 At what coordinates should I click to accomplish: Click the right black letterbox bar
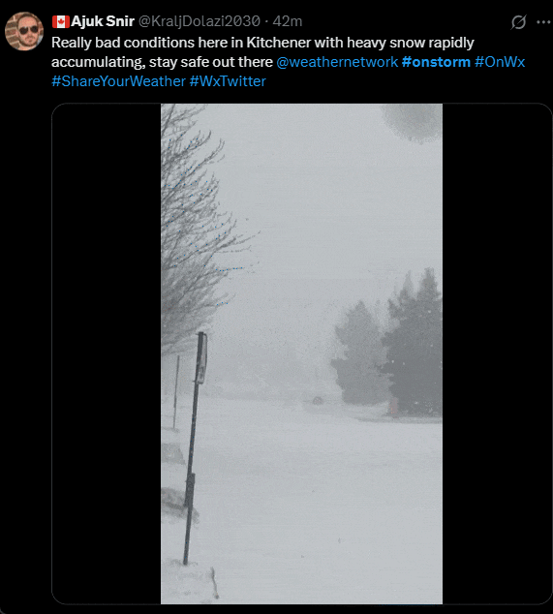tap(497, 353)
